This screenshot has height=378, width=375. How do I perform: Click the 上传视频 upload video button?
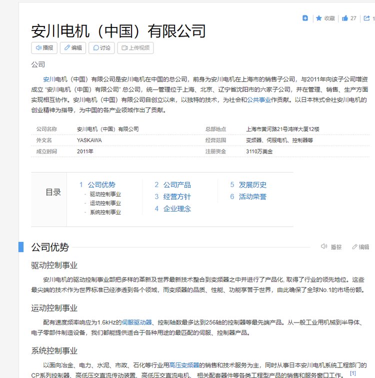click(135, 48)
